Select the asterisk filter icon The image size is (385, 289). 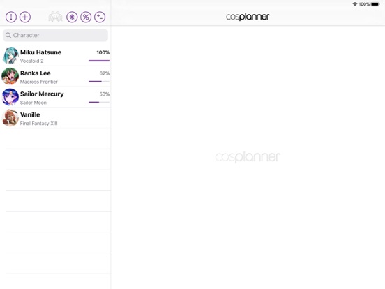tap(72, 17)
